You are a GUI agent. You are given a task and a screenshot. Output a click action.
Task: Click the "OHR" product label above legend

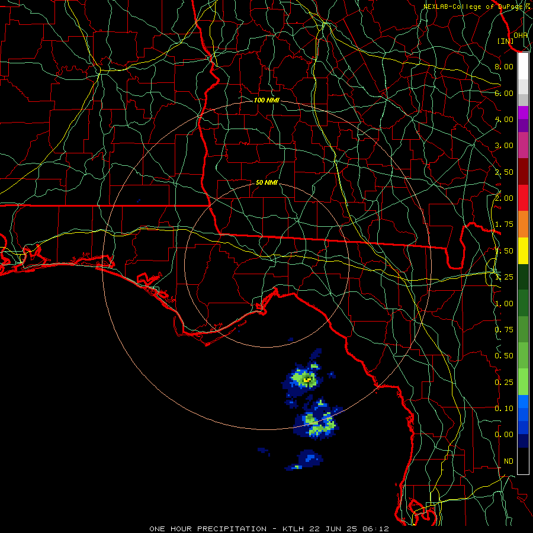[x=521, y=35]
